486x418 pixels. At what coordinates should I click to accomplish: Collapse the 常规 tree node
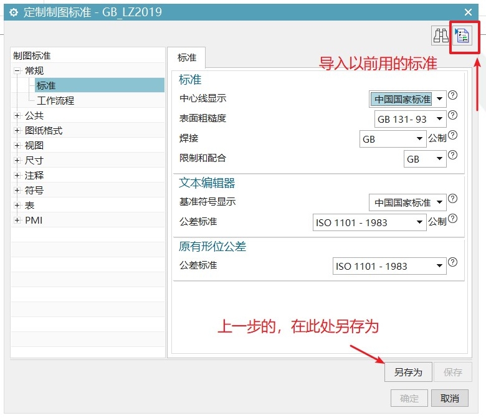[x=17, y=71]
